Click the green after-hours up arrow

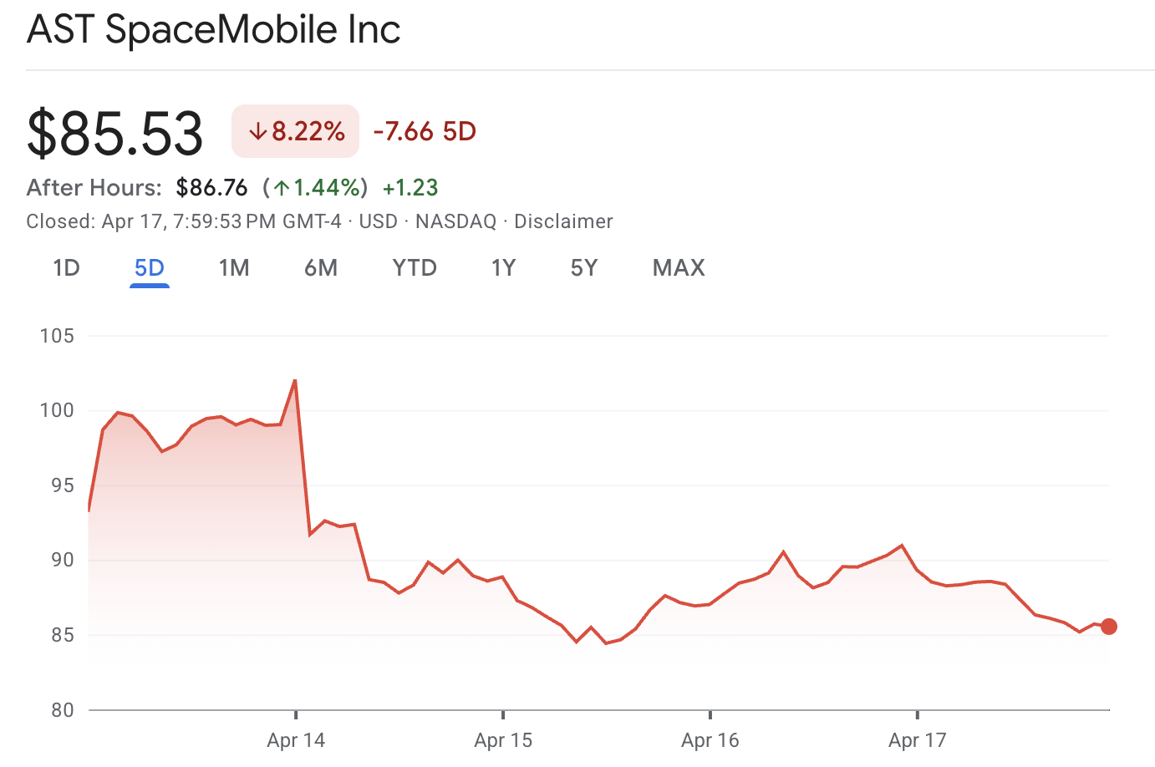282,188
